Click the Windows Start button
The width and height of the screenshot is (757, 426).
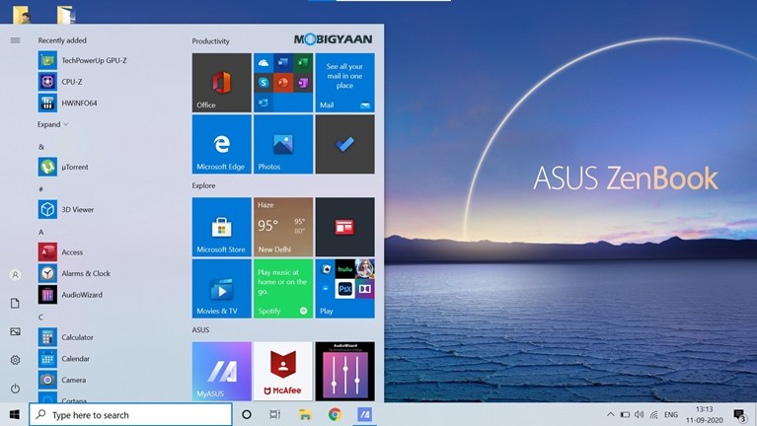(x=15, y=414)
